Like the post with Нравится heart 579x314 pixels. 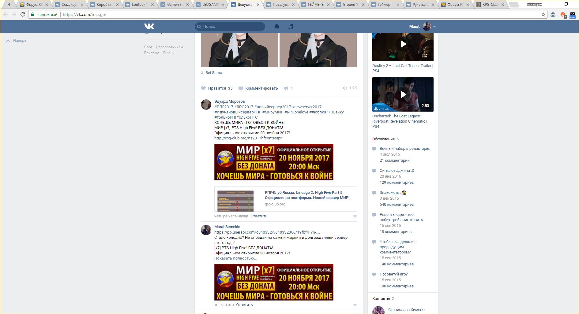216,88
